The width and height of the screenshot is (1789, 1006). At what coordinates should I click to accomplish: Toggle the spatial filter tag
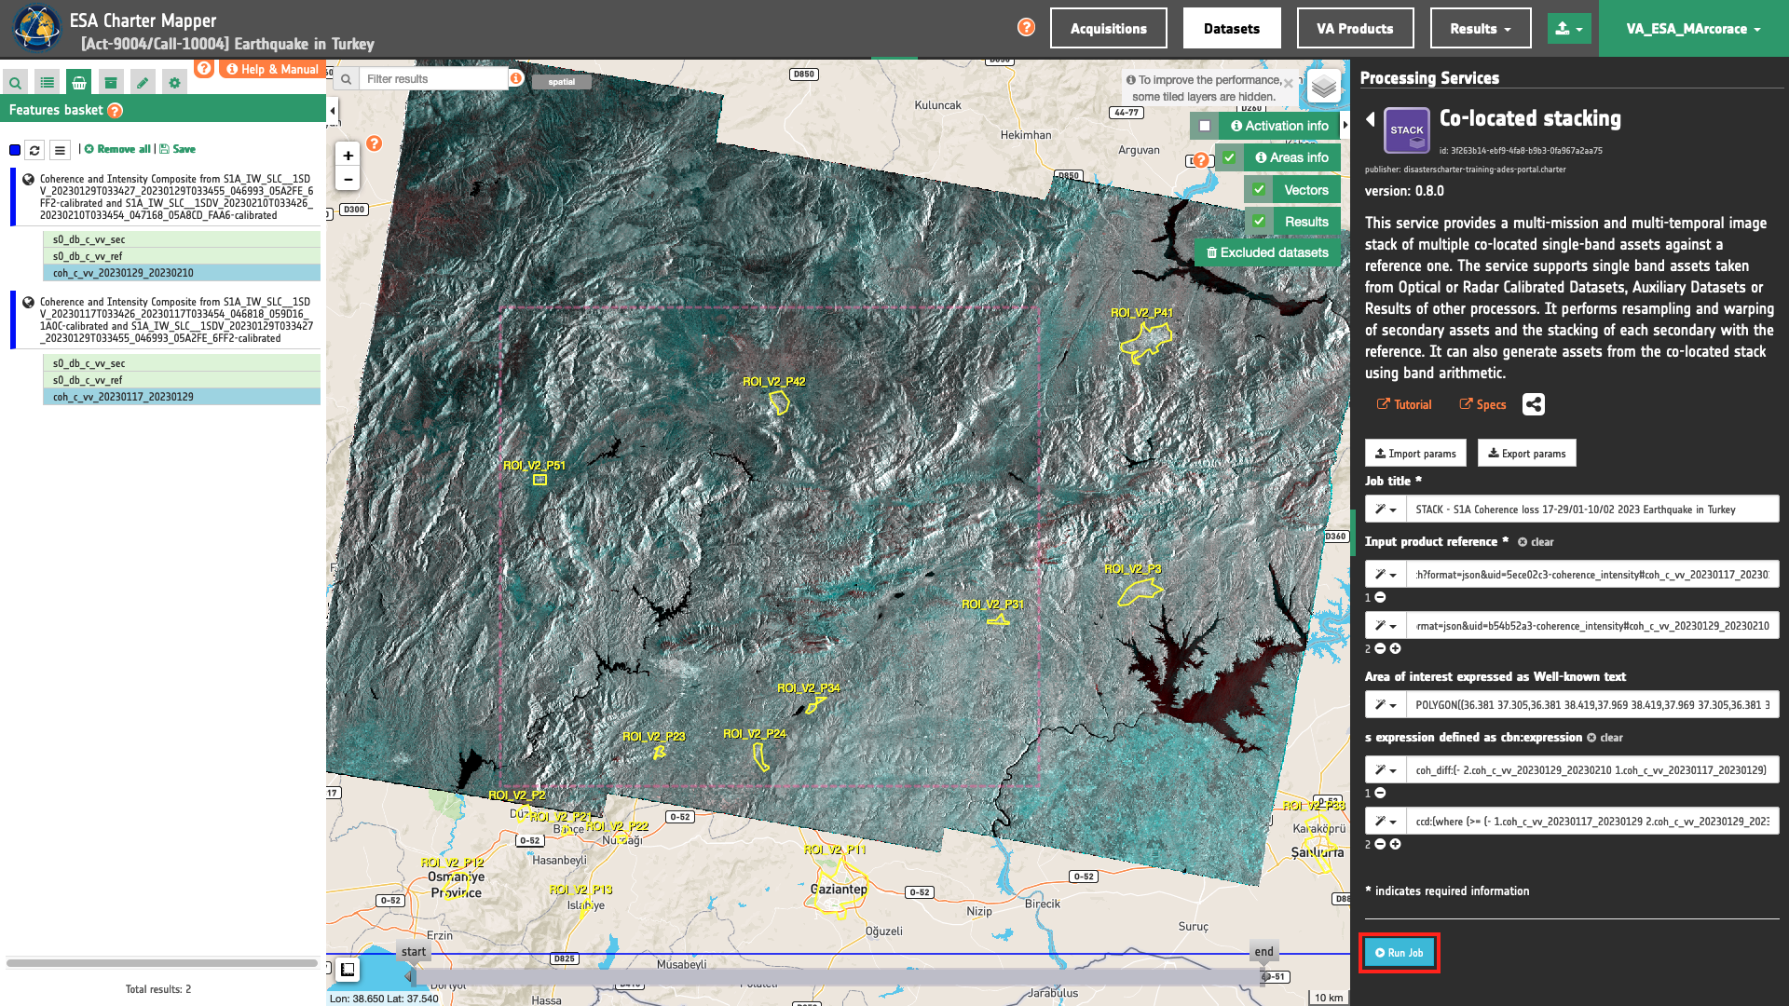(561, 82)
